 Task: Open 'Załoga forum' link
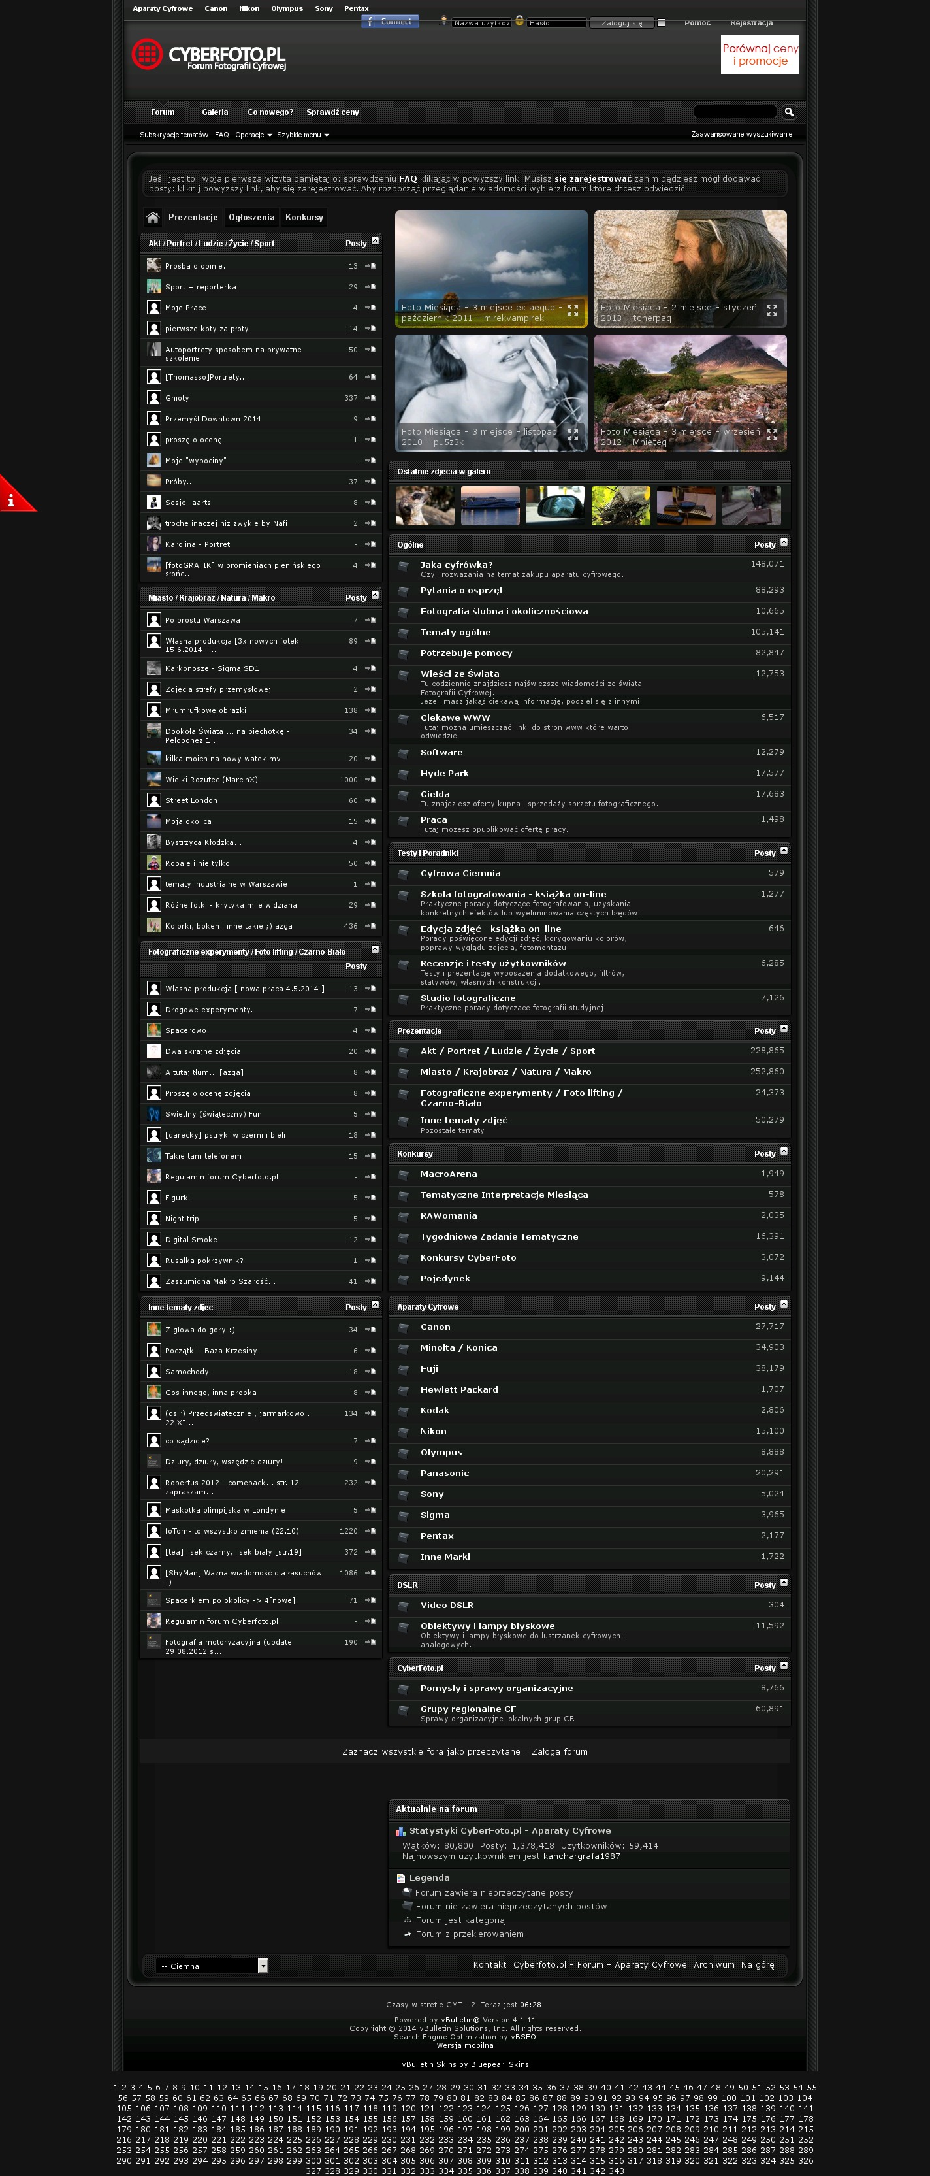tap(560, 1751)
